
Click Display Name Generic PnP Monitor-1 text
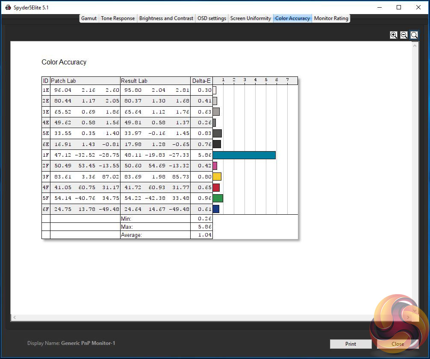[71, 343]
